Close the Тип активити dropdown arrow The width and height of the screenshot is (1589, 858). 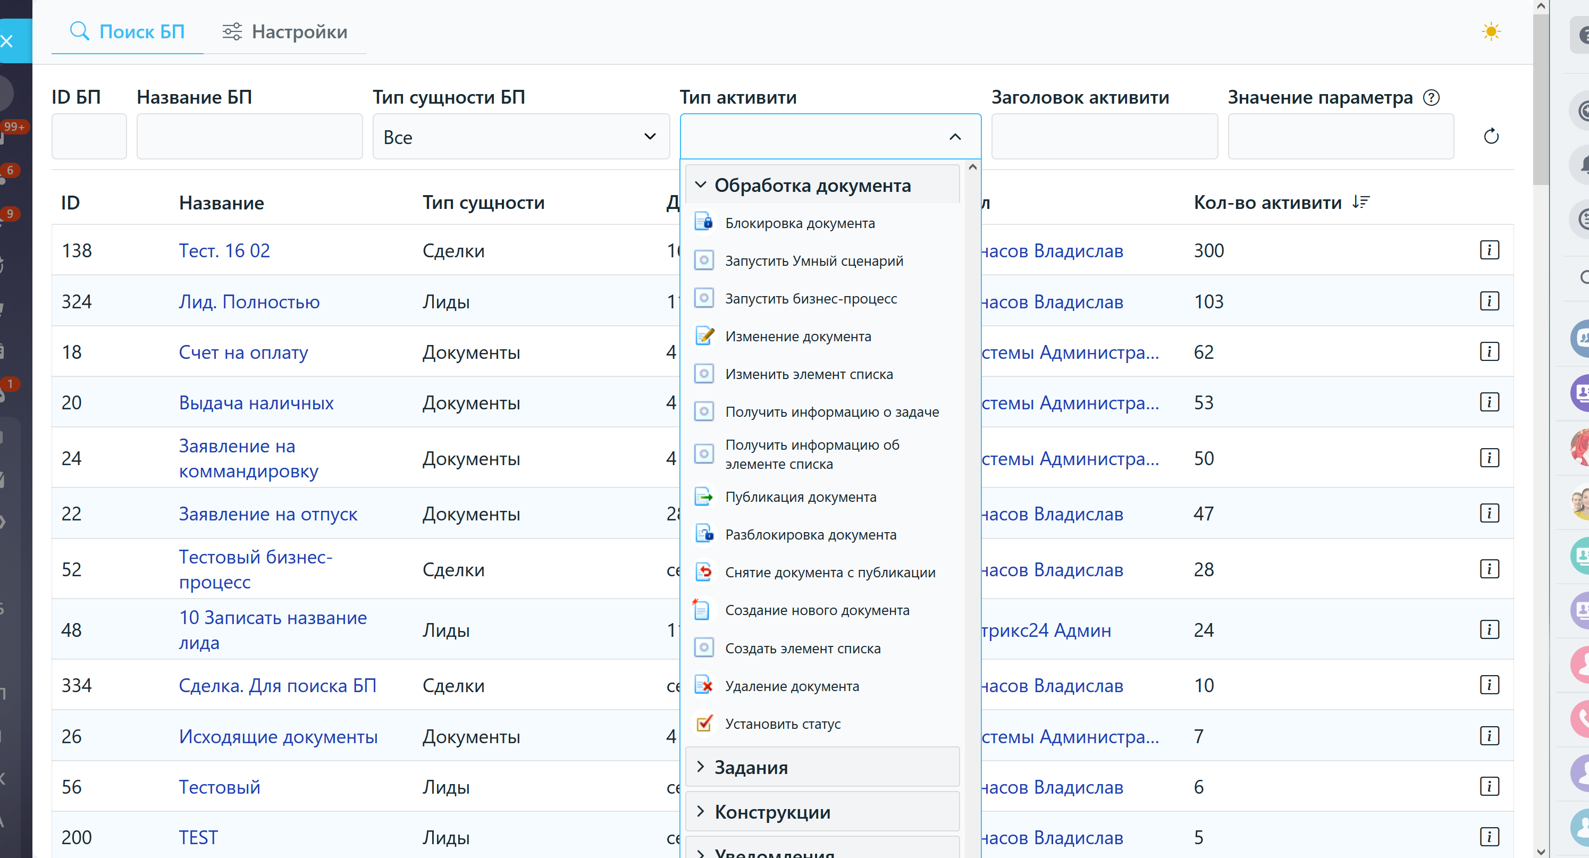pyautogui.click(x=954, y=137)
